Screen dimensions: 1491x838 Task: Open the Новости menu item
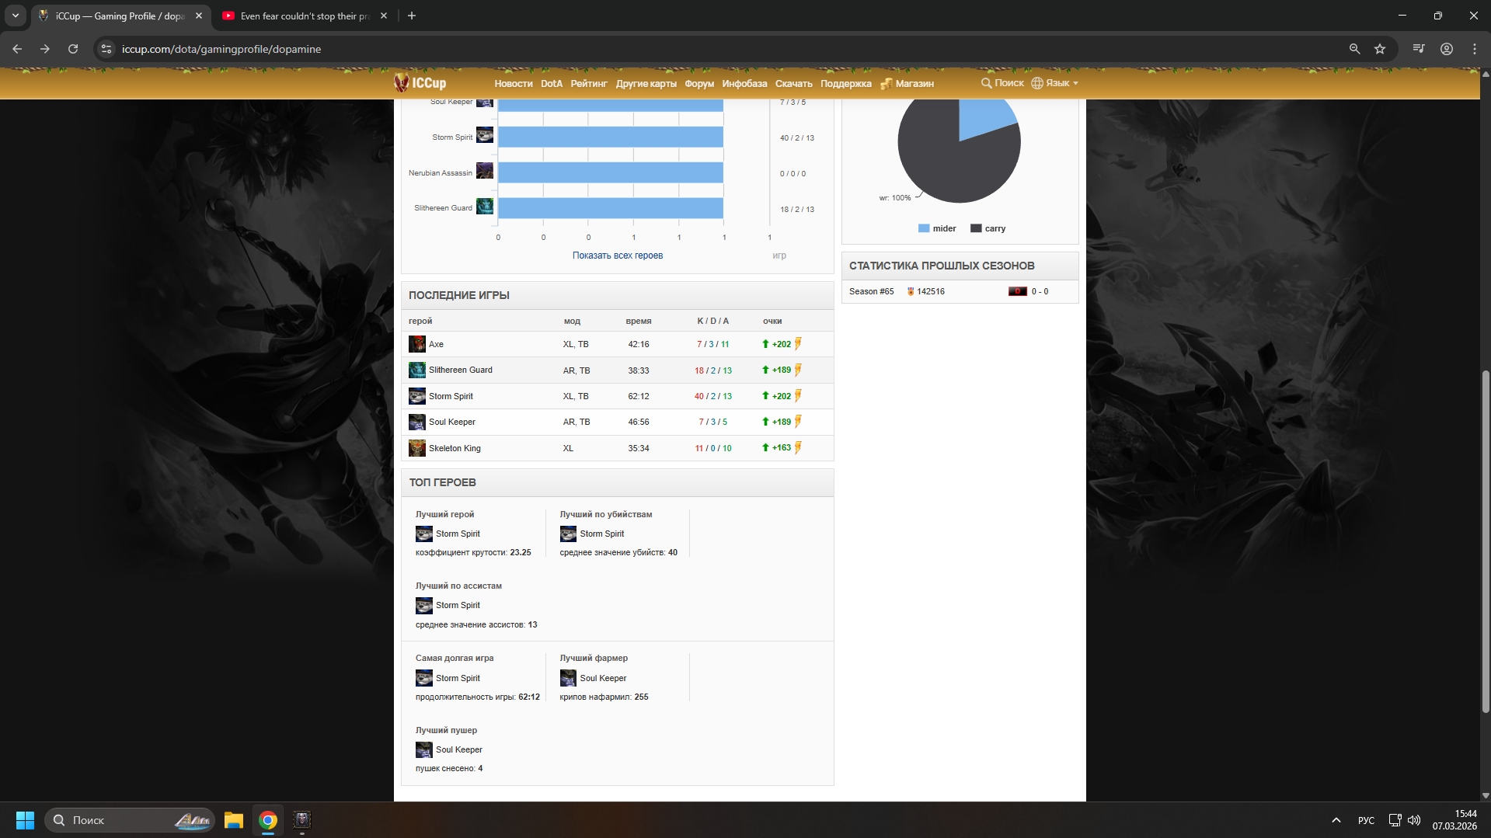point(514,84)
